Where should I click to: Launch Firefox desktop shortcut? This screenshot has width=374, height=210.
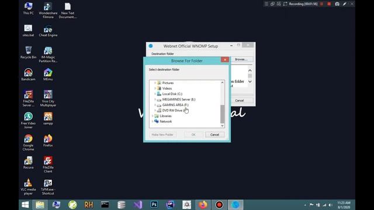(48, 141)
